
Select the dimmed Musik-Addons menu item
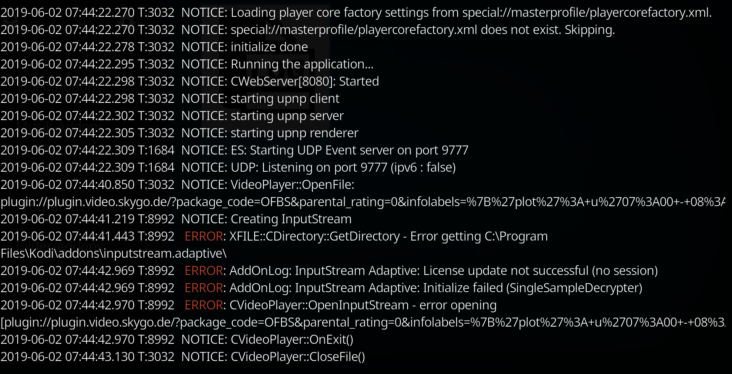click(x=59, y=126)
